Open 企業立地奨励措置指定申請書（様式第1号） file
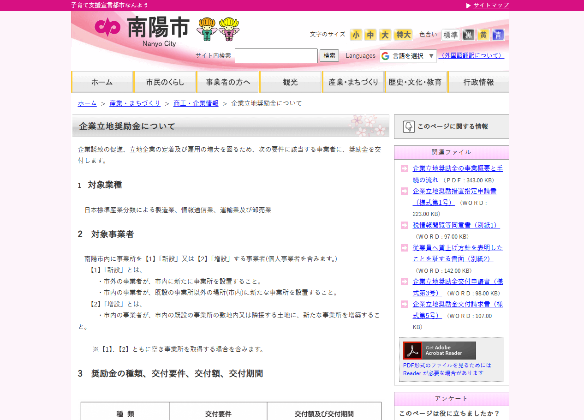 tap(455, 197)
